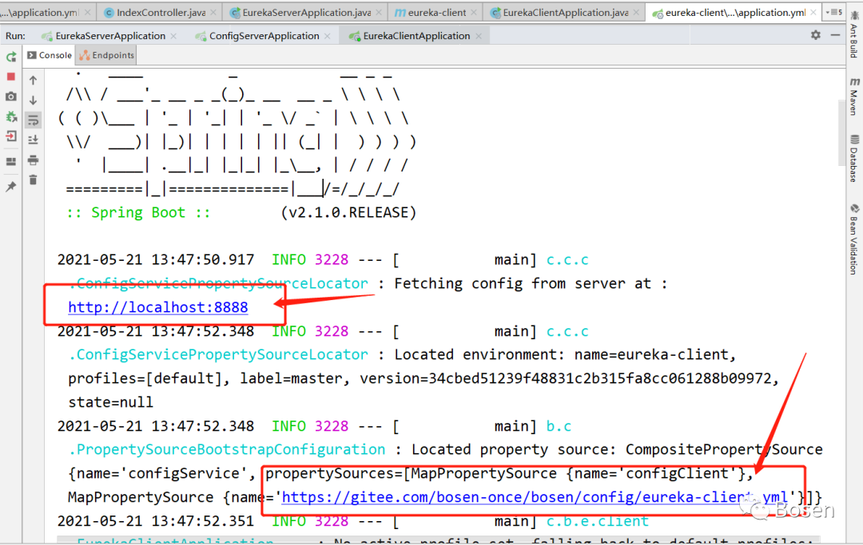This screenshot has height=545, width=863.
Task: Switch to the Console tab
Action: [50, 55]
